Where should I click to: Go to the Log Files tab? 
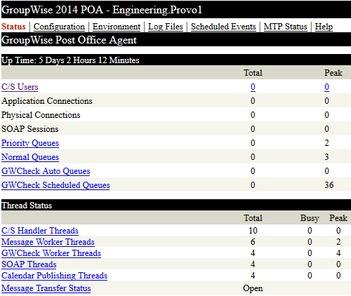(x=166, y=27)
